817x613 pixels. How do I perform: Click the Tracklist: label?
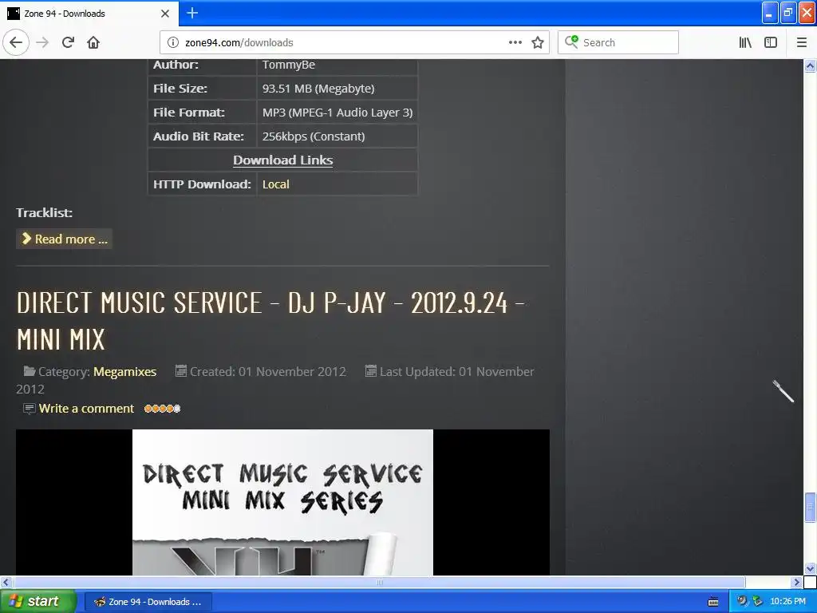tap(45, 212)
